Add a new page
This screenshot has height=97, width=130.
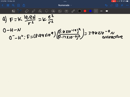click(117, 5)
